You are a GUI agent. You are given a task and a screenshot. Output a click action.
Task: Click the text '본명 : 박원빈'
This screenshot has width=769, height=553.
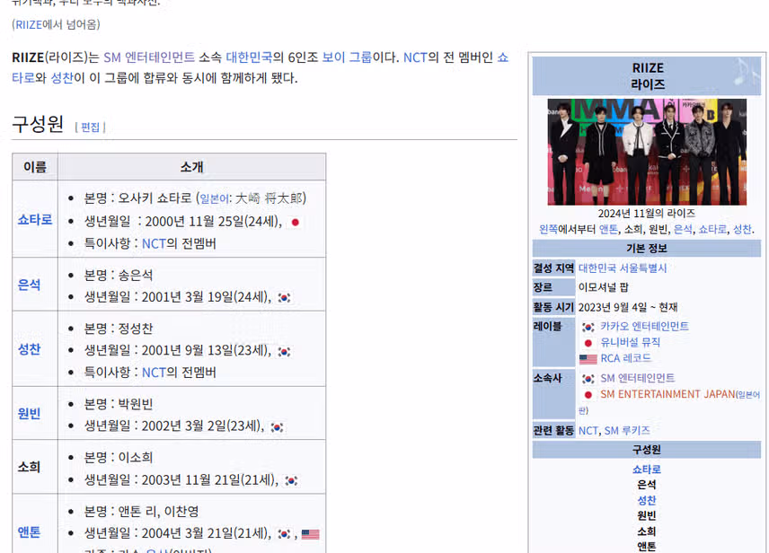[x=119, y=405]
